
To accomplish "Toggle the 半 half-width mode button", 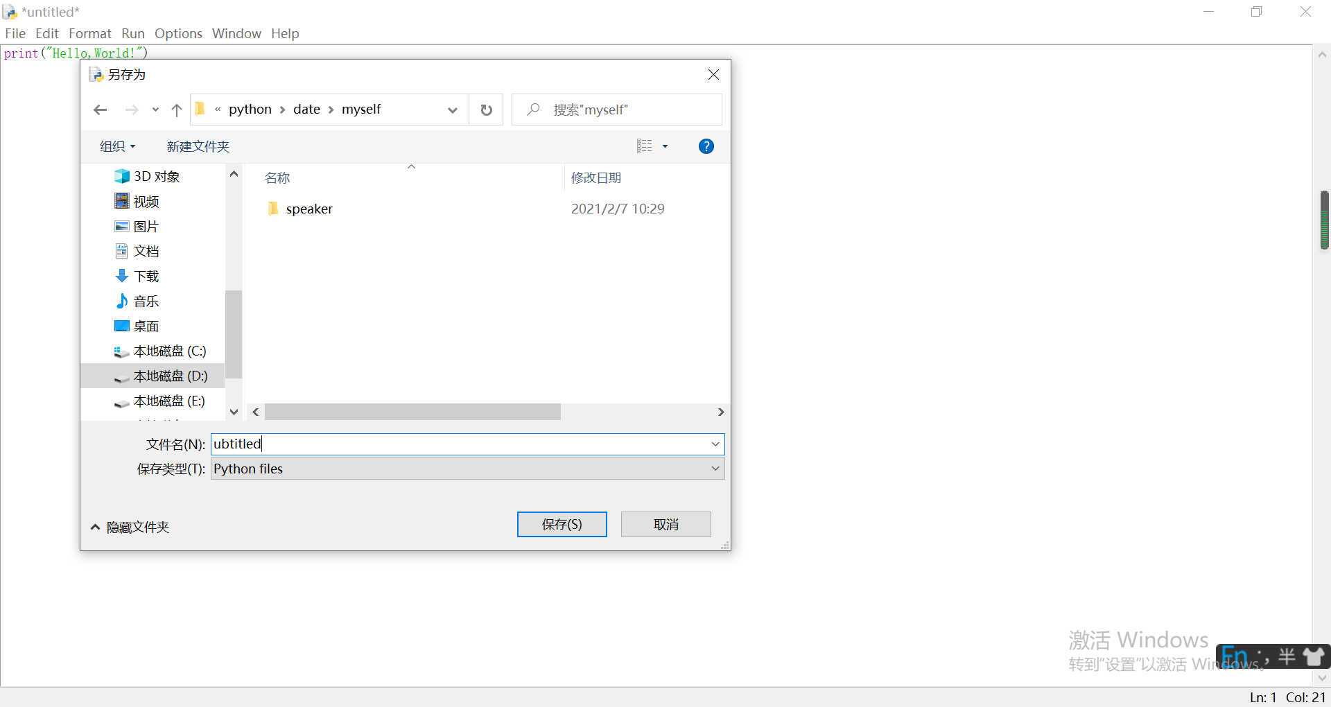I will 1287,656.
